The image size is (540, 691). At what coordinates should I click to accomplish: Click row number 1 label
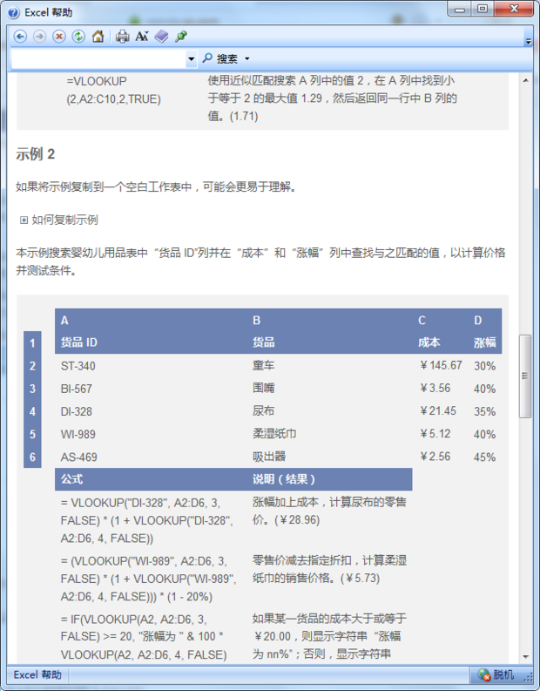pyautogui.click(x=32, y=342)
